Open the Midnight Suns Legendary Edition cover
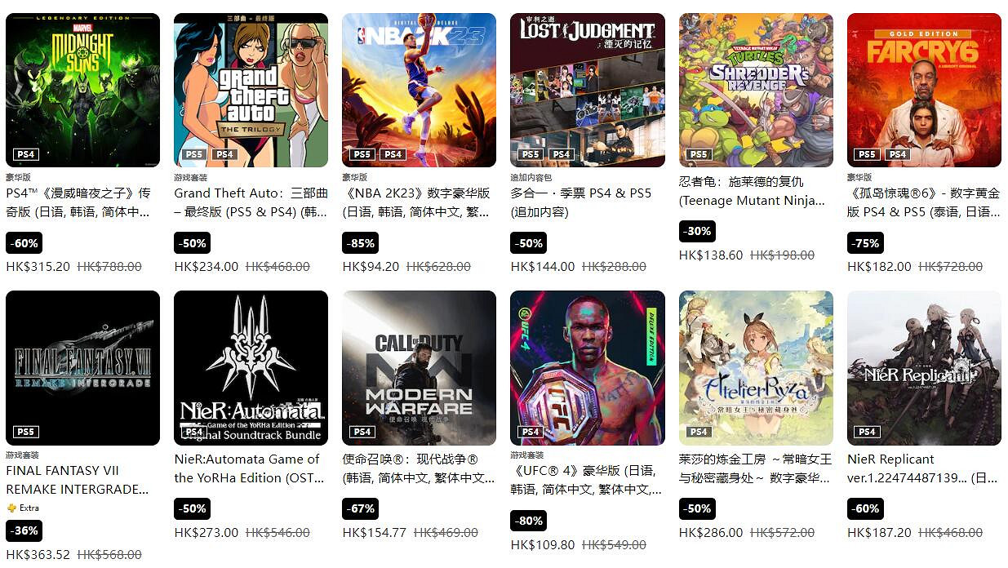The width and height of the screenshot is (1008, 568). click(x=82, y=90)
